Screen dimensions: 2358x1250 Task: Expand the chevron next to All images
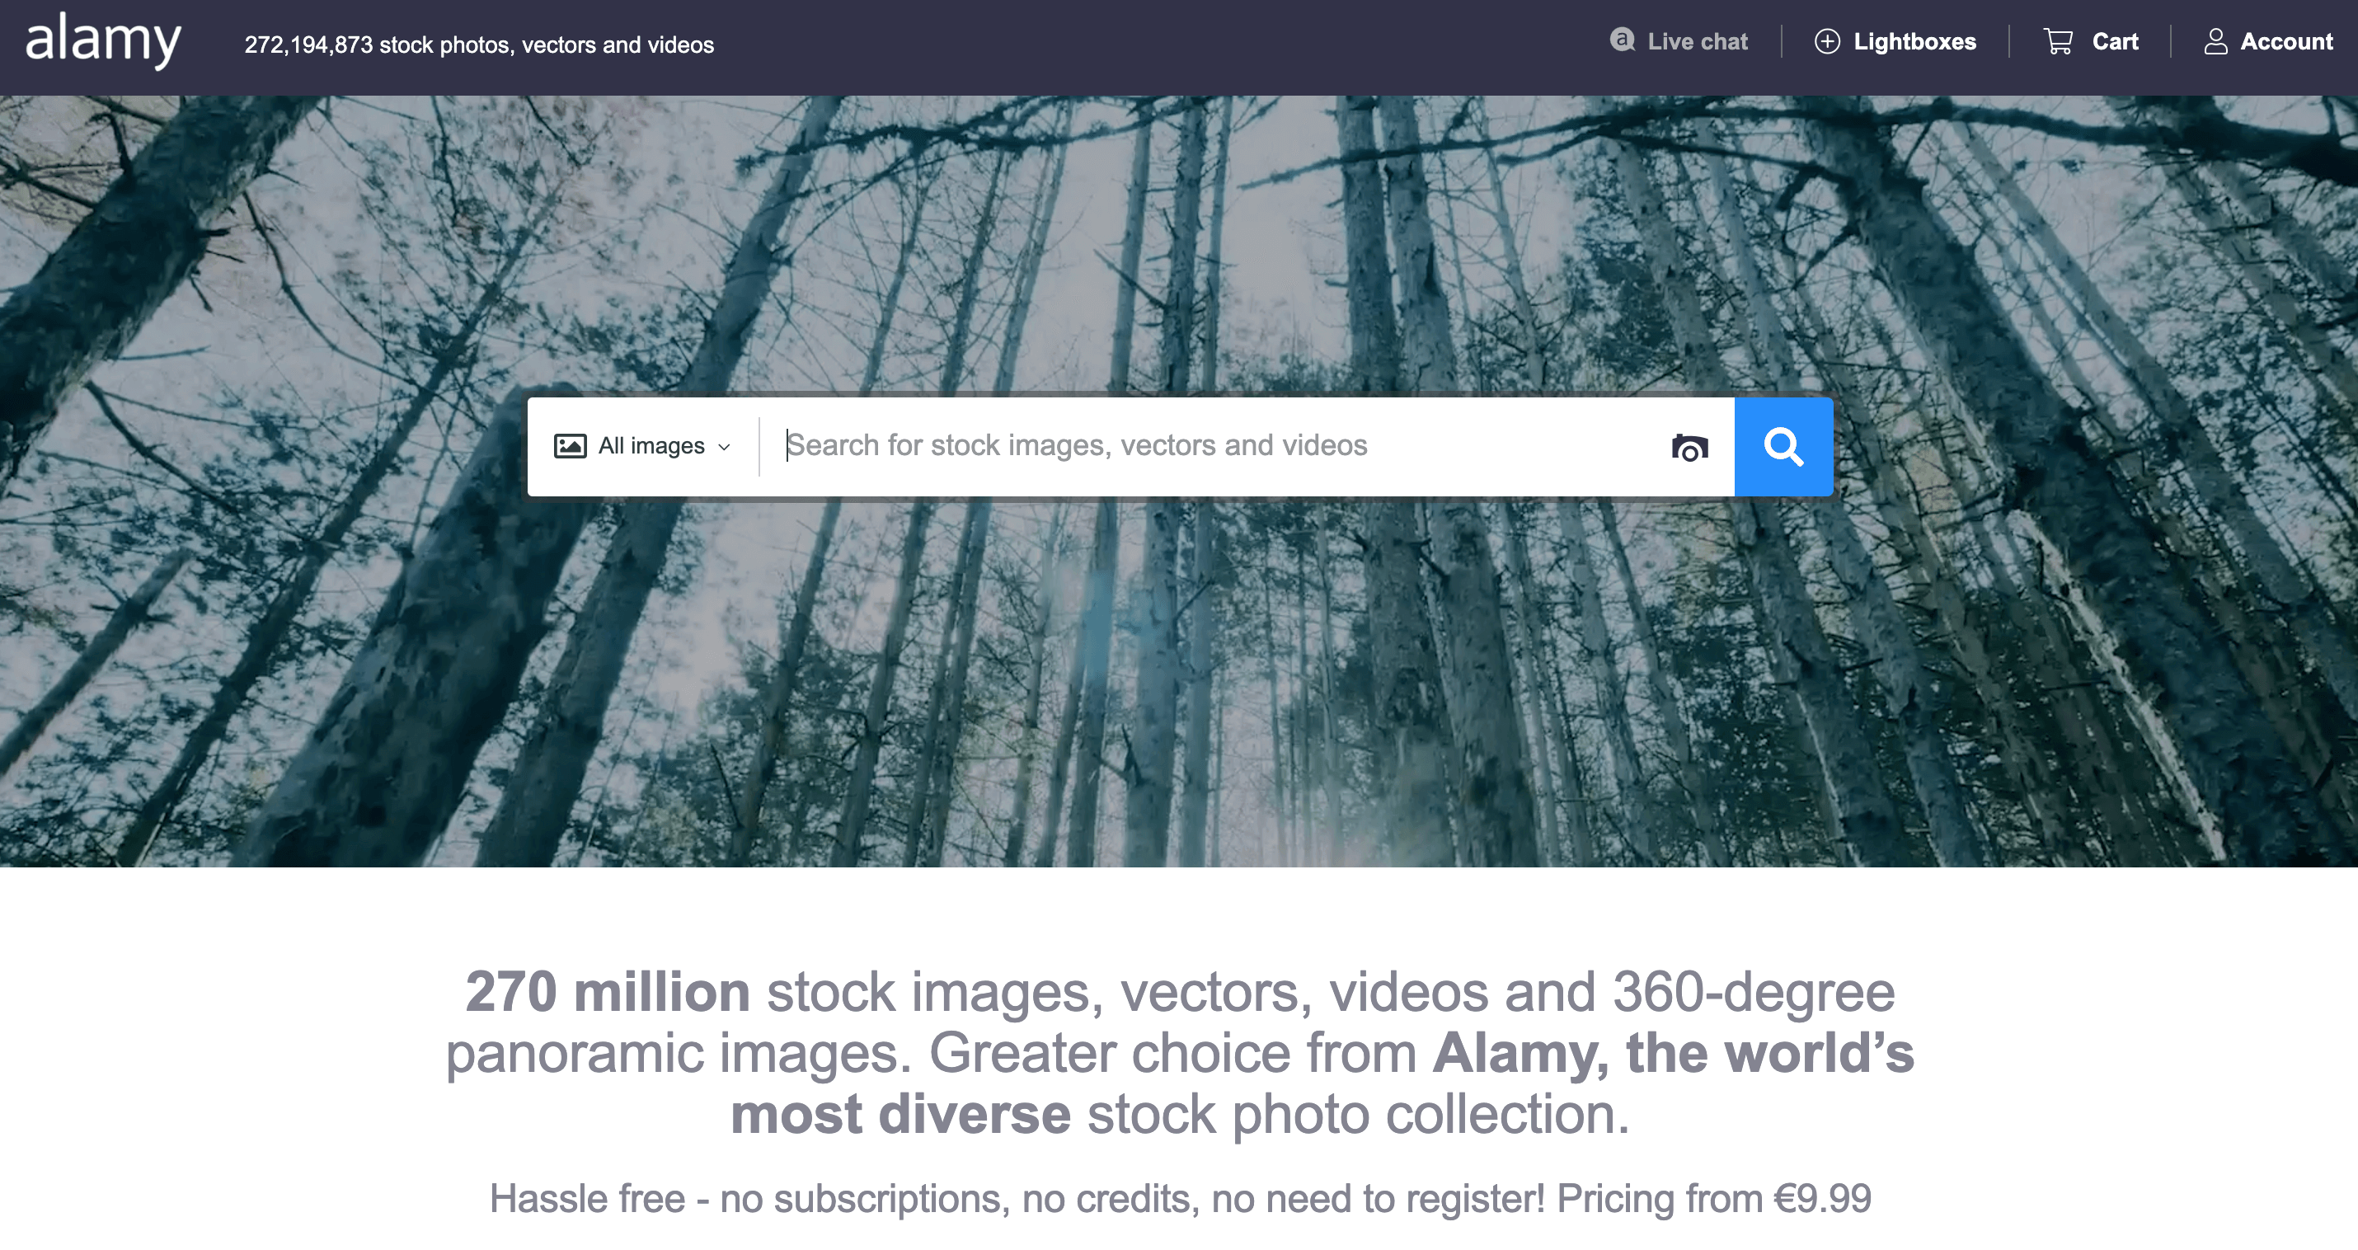(x=724, y=447)
